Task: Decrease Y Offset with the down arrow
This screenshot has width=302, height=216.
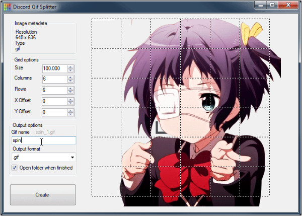Action: pyautogui.click(x=70, y=114)
